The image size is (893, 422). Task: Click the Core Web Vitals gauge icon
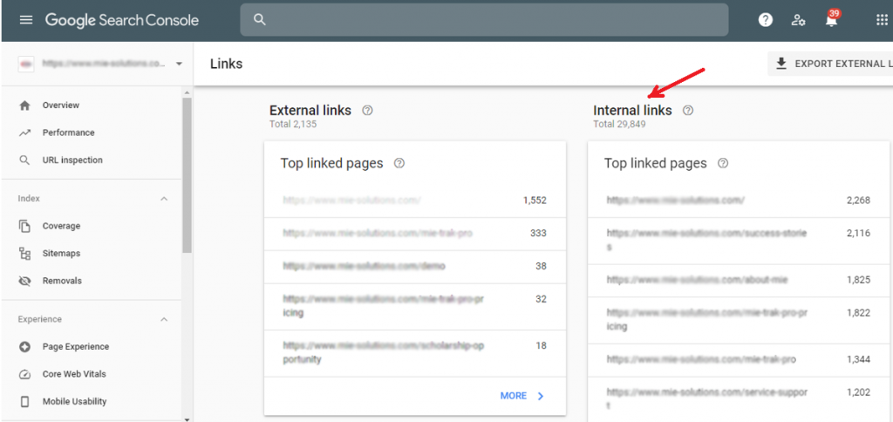[x=24, y=374]
